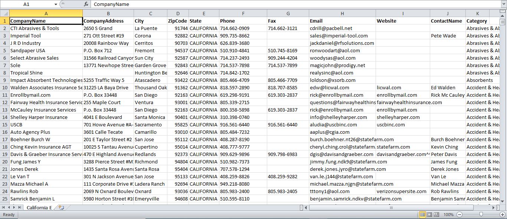This screenshot has width=507, height=219.
Task: Click the formula bar showing CompanyName
Action: [x=260, y=4]
